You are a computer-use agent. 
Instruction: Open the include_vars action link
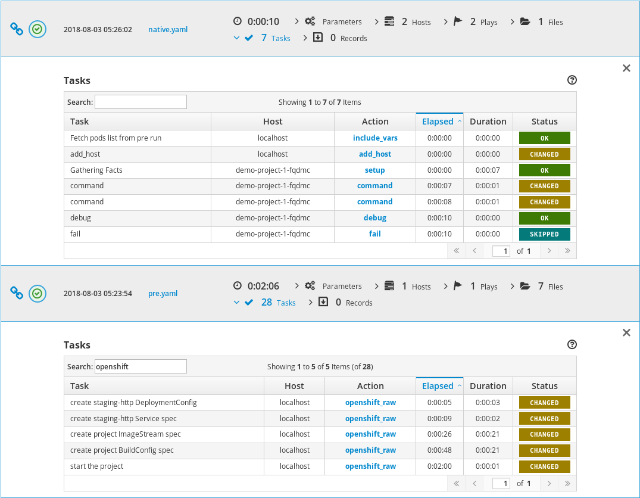(375, 138)
